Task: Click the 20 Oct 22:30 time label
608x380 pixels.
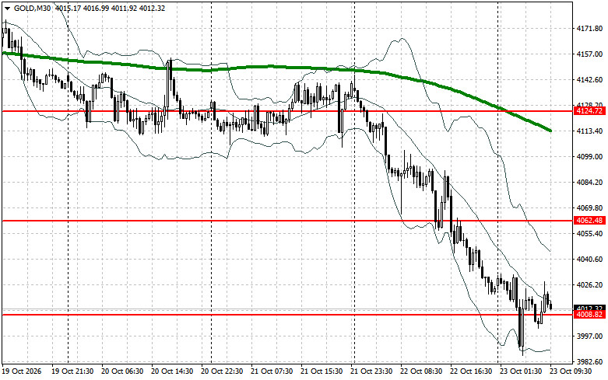Action: pyautogui.click(x=222, y=371)
